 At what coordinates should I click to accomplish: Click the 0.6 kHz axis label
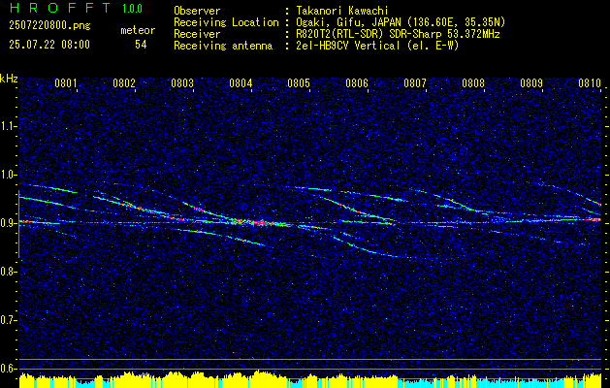(x=8, y=369)
